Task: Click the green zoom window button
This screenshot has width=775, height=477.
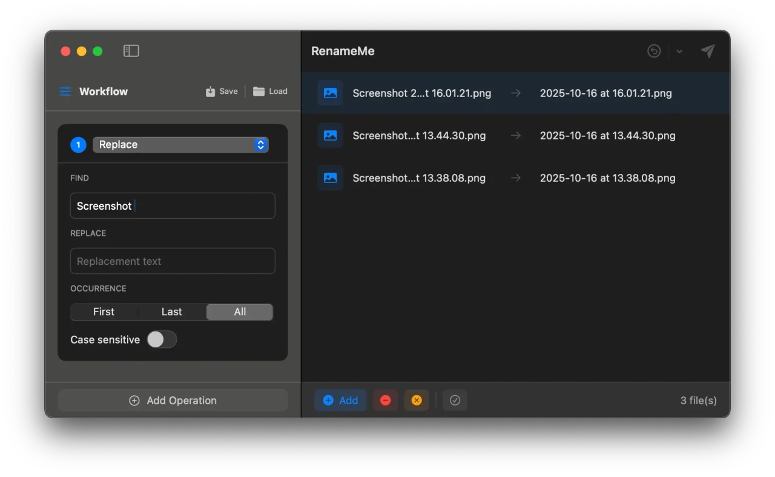Action: [97, 52]
